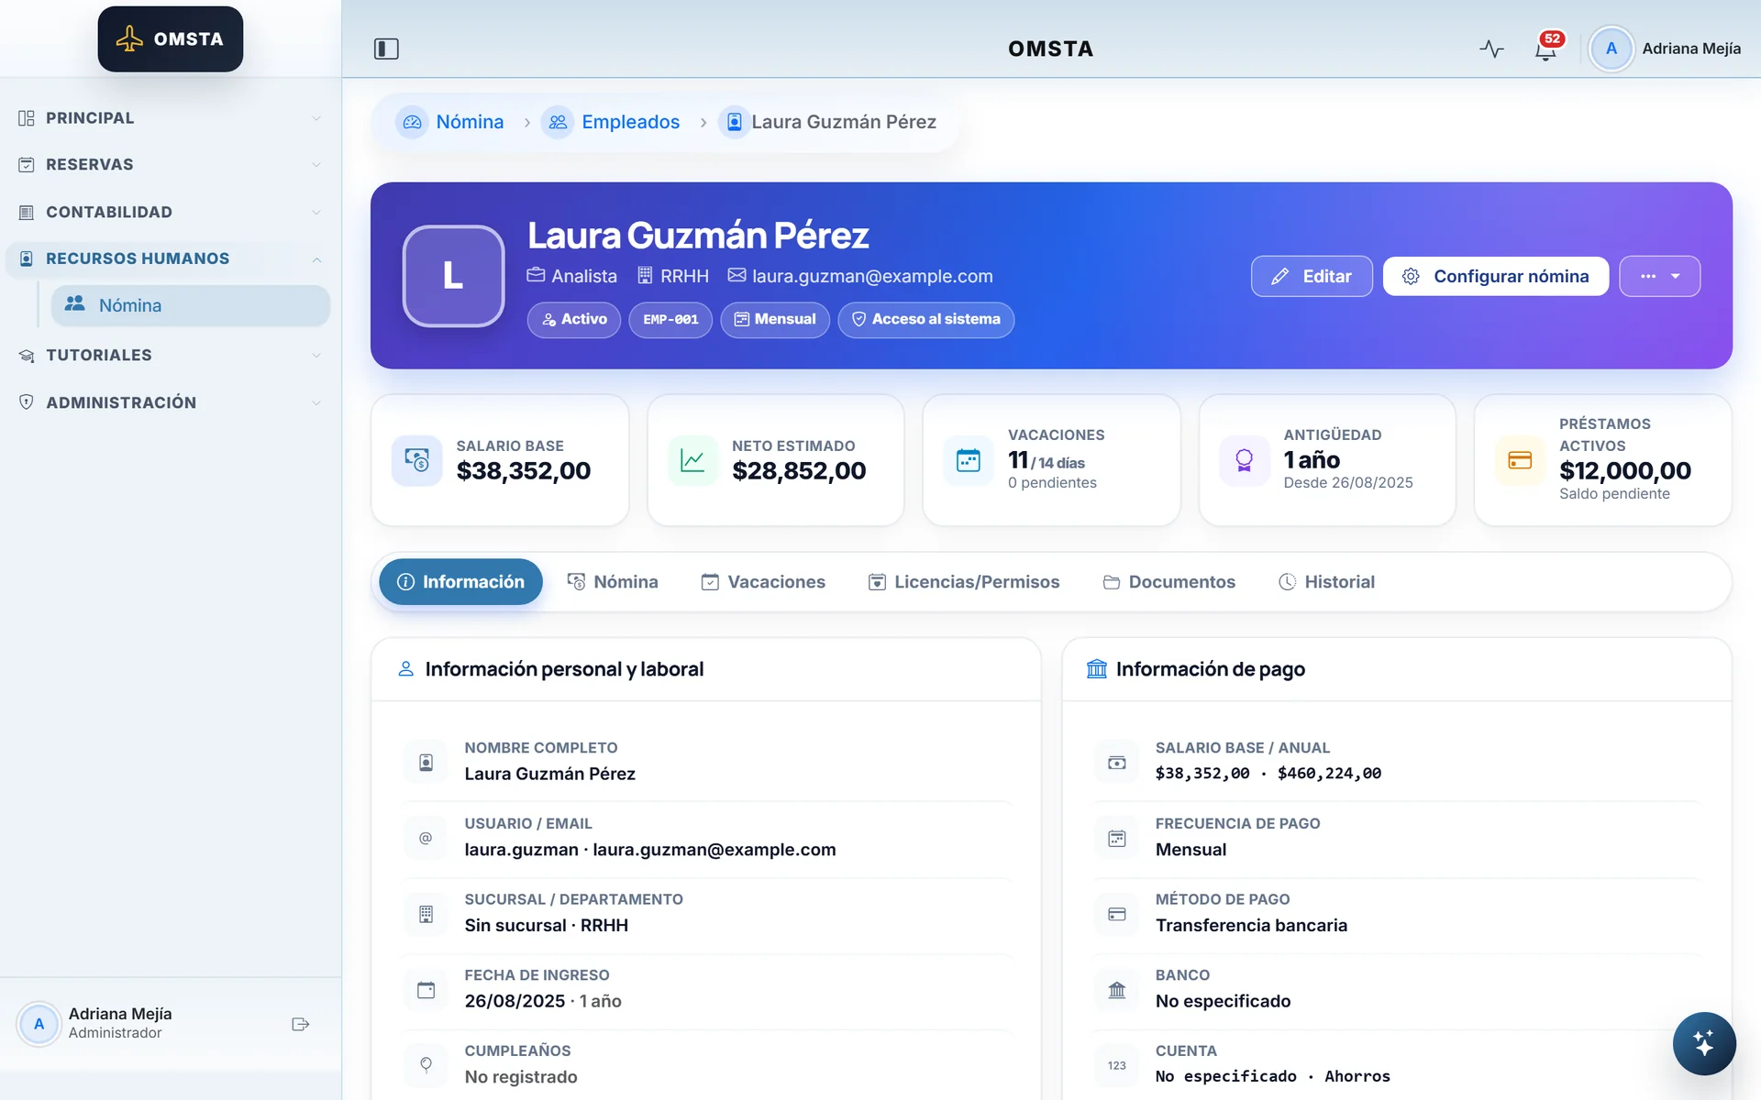This screenshot has height=1100, width=1761.
Task: Click the Activo status badge
Action: coord(574,320)
